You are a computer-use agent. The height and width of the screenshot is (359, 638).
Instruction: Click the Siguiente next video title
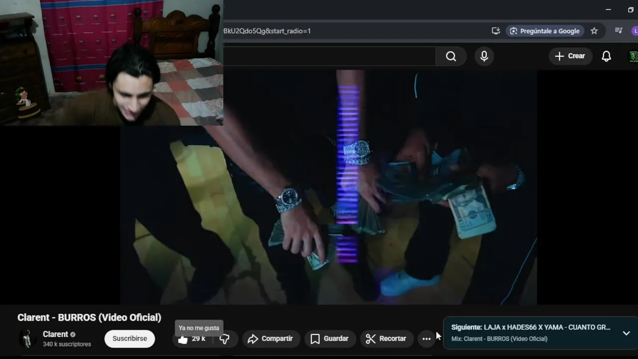click(531, 327)
